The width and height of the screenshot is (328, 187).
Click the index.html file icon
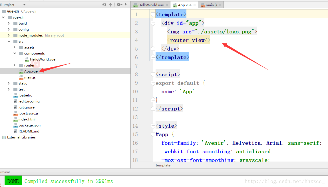pyautogui.click(x=15, y=119)
